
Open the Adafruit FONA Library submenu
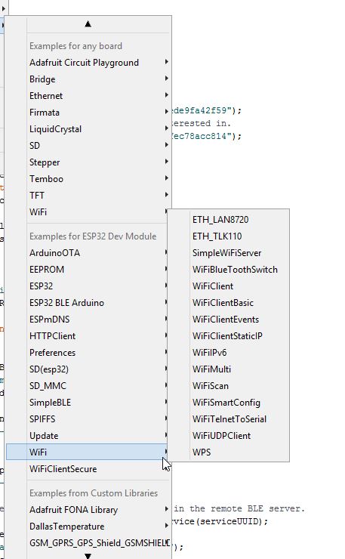tap(88, 510)
